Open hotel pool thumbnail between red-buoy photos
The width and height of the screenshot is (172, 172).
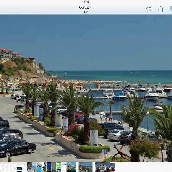click(102, 167)
